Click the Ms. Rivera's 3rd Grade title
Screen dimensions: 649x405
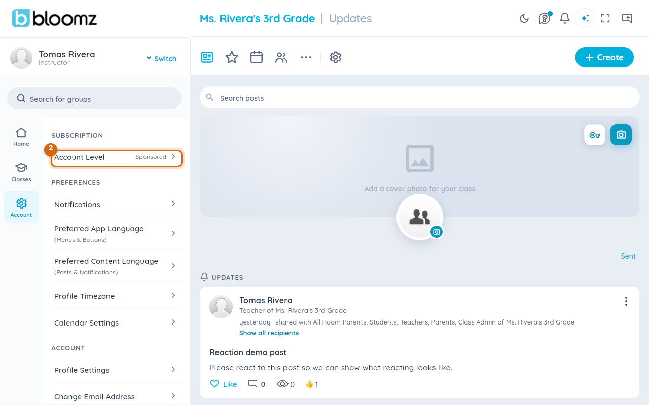258,19
